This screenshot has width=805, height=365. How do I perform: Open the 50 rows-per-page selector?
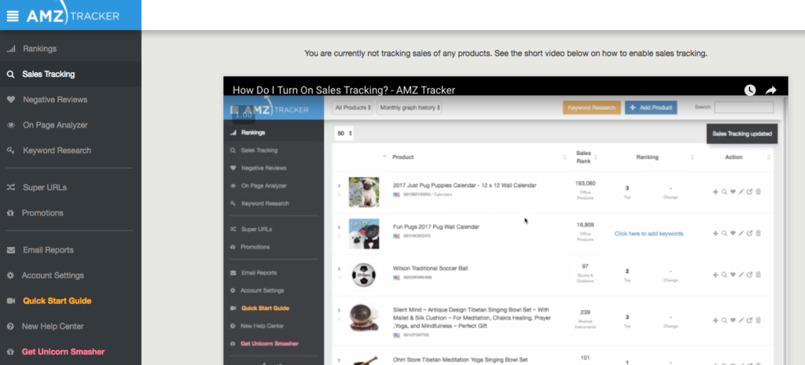click(344, 134)
